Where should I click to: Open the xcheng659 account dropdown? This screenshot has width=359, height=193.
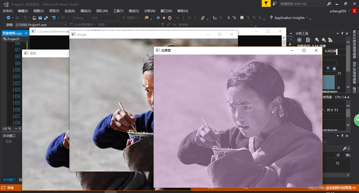coord(349,11)
